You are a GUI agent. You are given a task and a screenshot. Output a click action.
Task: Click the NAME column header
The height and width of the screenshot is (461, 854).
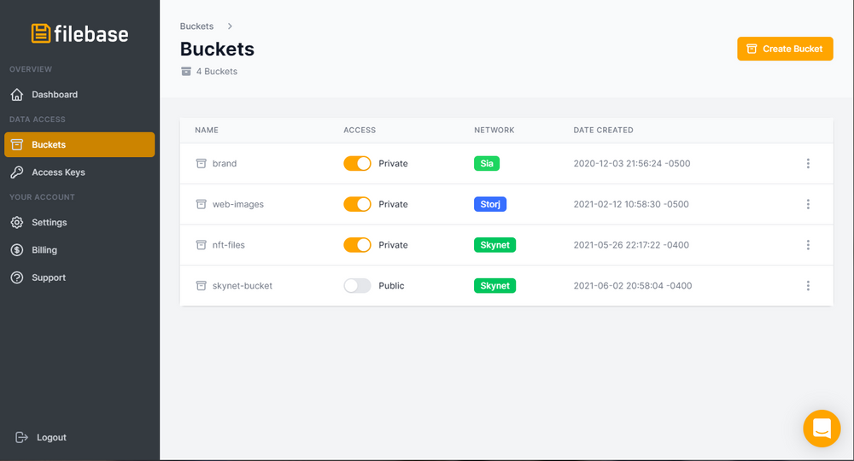[207, 130]
